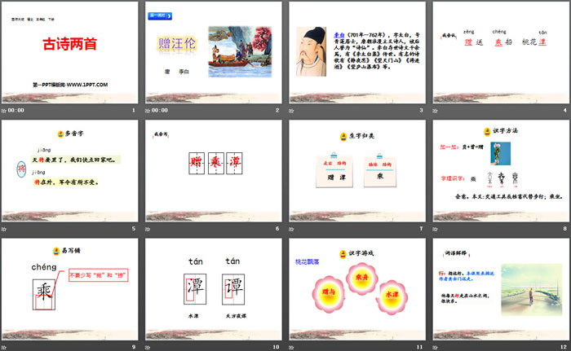Select slide 2 titled 赠汪伦
Image resolution: width=571 pixels, height=351 pixels.
click(x=214, y=51)
